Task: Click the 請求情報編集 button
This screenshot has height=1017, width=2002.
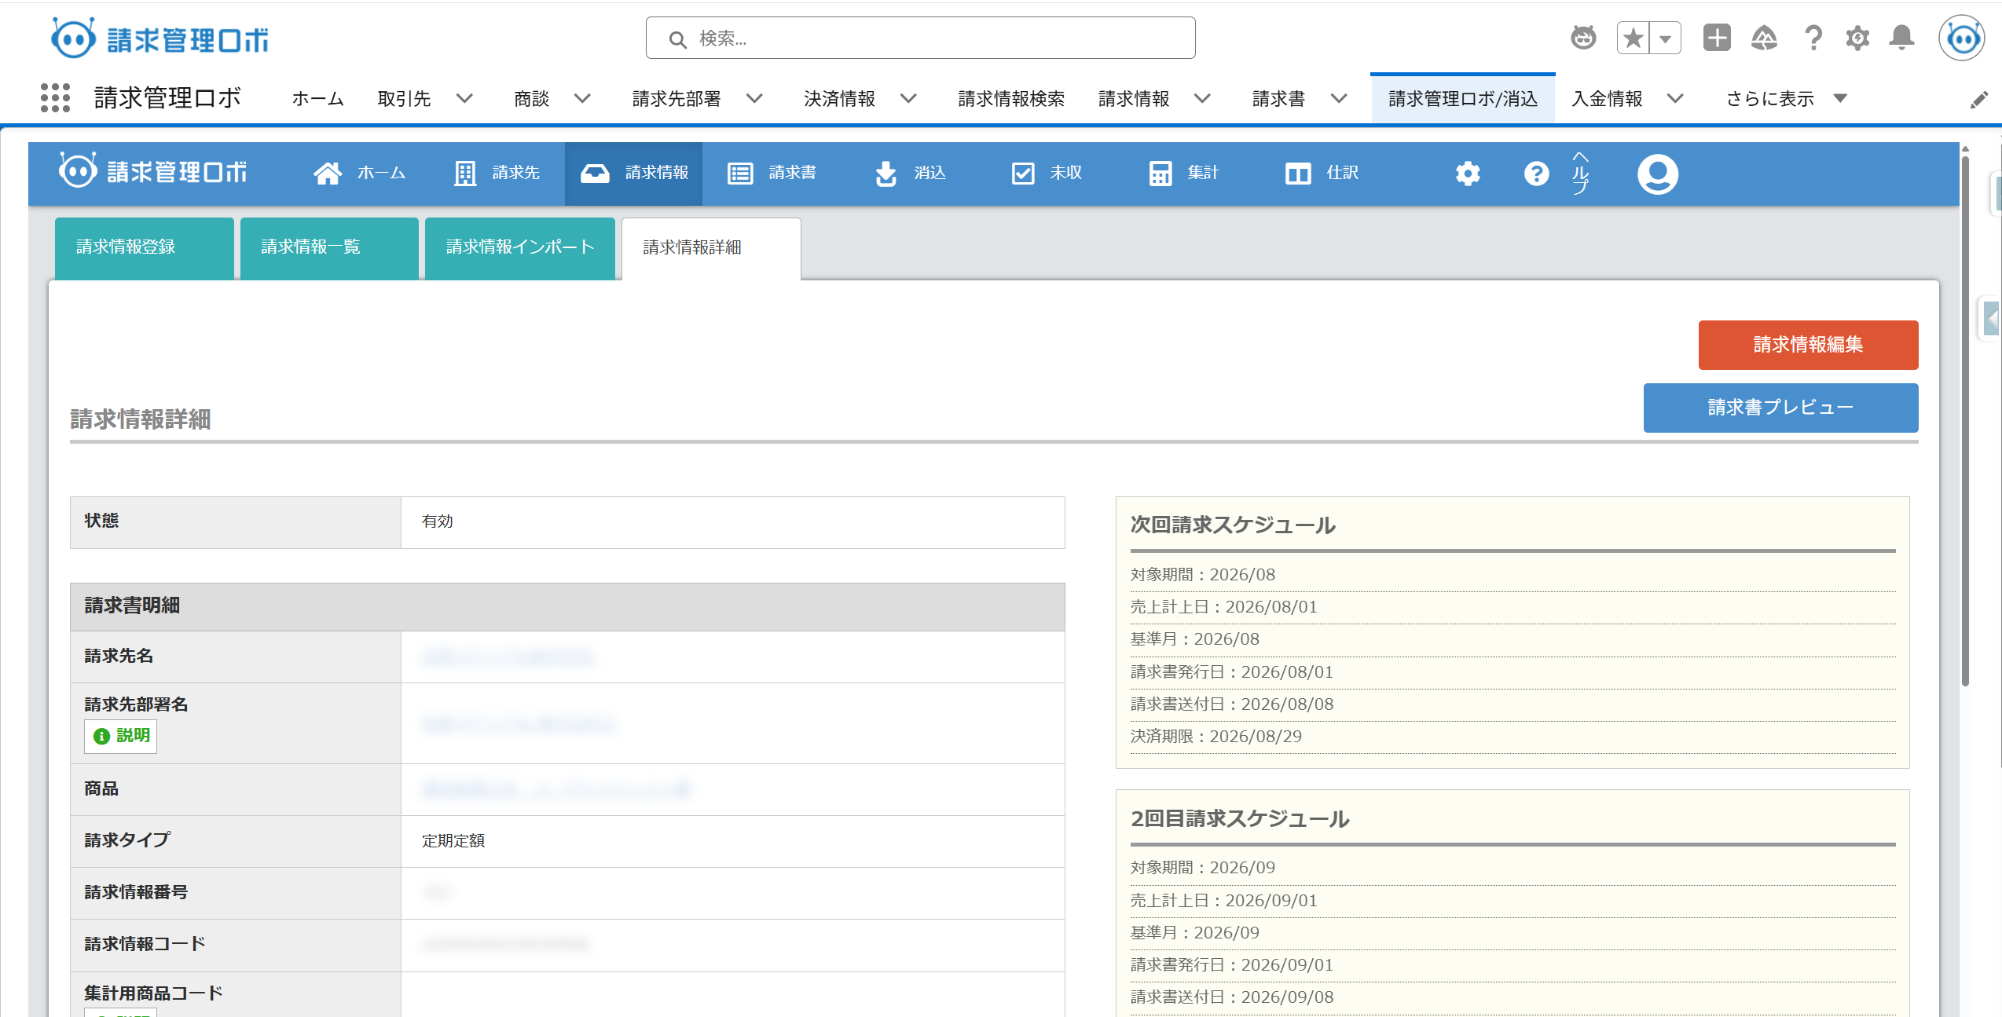Action: click(1808, 345)
